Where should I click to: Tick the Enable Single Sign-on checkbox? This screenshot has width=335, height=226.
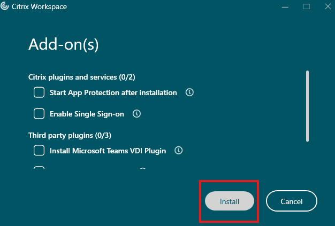39,113
